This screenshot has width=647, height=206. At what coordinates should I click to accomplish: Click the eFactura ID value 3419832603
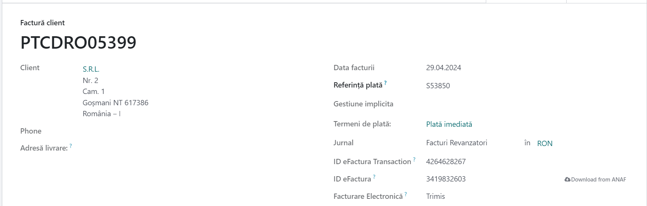coord(446,179)
